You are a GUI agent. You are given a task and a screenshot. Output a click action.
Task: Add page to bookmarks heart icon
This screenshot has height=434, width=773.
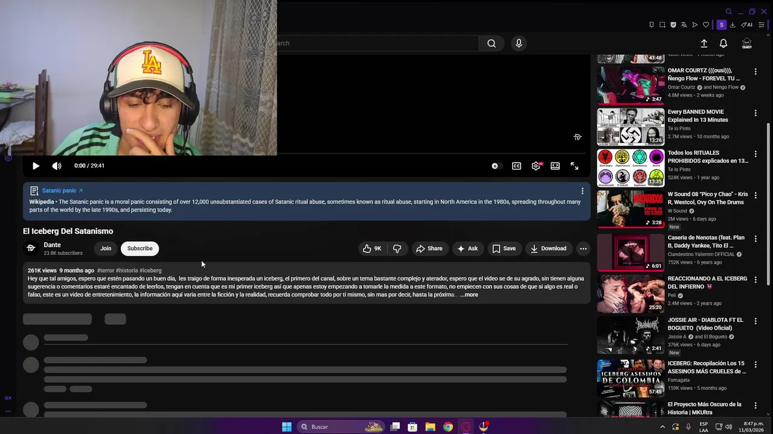(706, 25)
